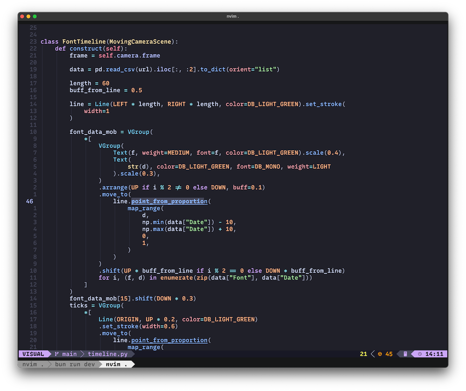Click MovingCameraScene in the class definition
Viewport: 466px width, 391px height.
tap(140, 41)
